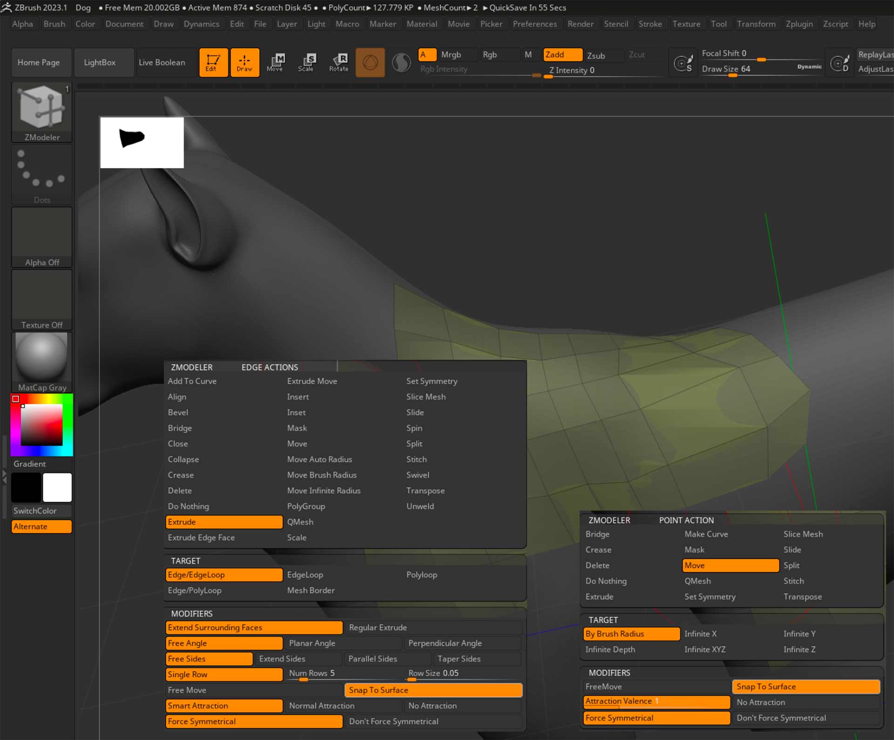This screenshot has height=740, width=894.
Task: Adjust the Num Rows slider
Action: (x=344, y=674)
